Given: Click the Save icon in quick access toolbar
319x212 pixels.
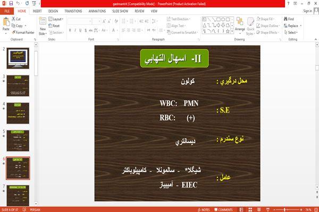Looking at the screenshot, I should click(x=11, y=3).
